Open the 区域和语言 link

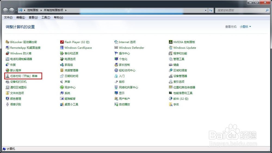(x=180, y=70)
